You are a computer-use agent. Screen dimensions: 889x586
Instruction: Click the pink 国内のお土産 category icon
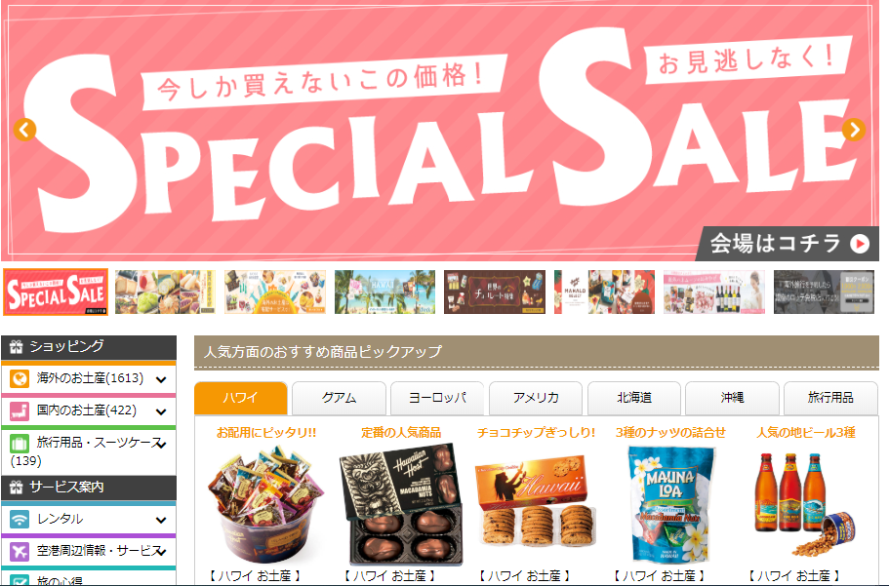[20, 410]
